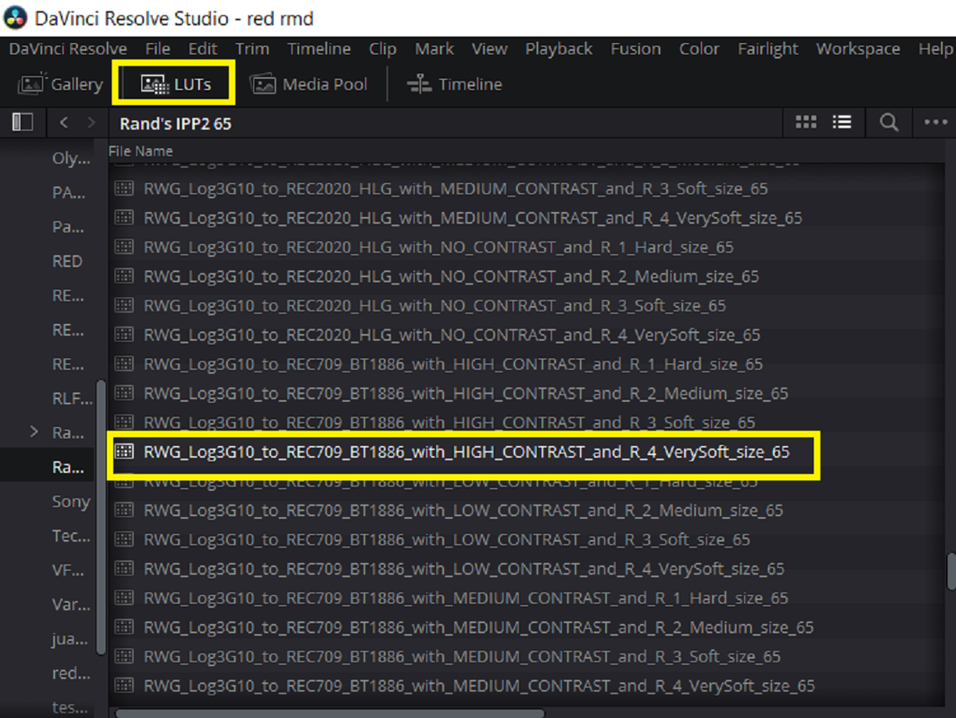
Task: Open the LUT search magnifier
Action: [x=889, y=123]
